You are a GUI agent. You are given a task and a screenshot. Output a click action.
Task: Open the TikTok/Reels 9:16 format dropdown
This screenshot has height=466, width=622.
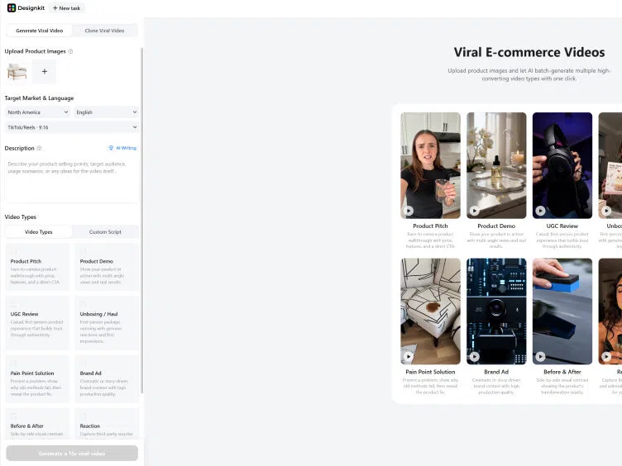click(x=72, y=127)
